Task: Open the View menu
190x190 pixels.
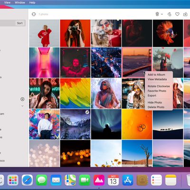Action: pyautogui.click(x=7, y=2)
